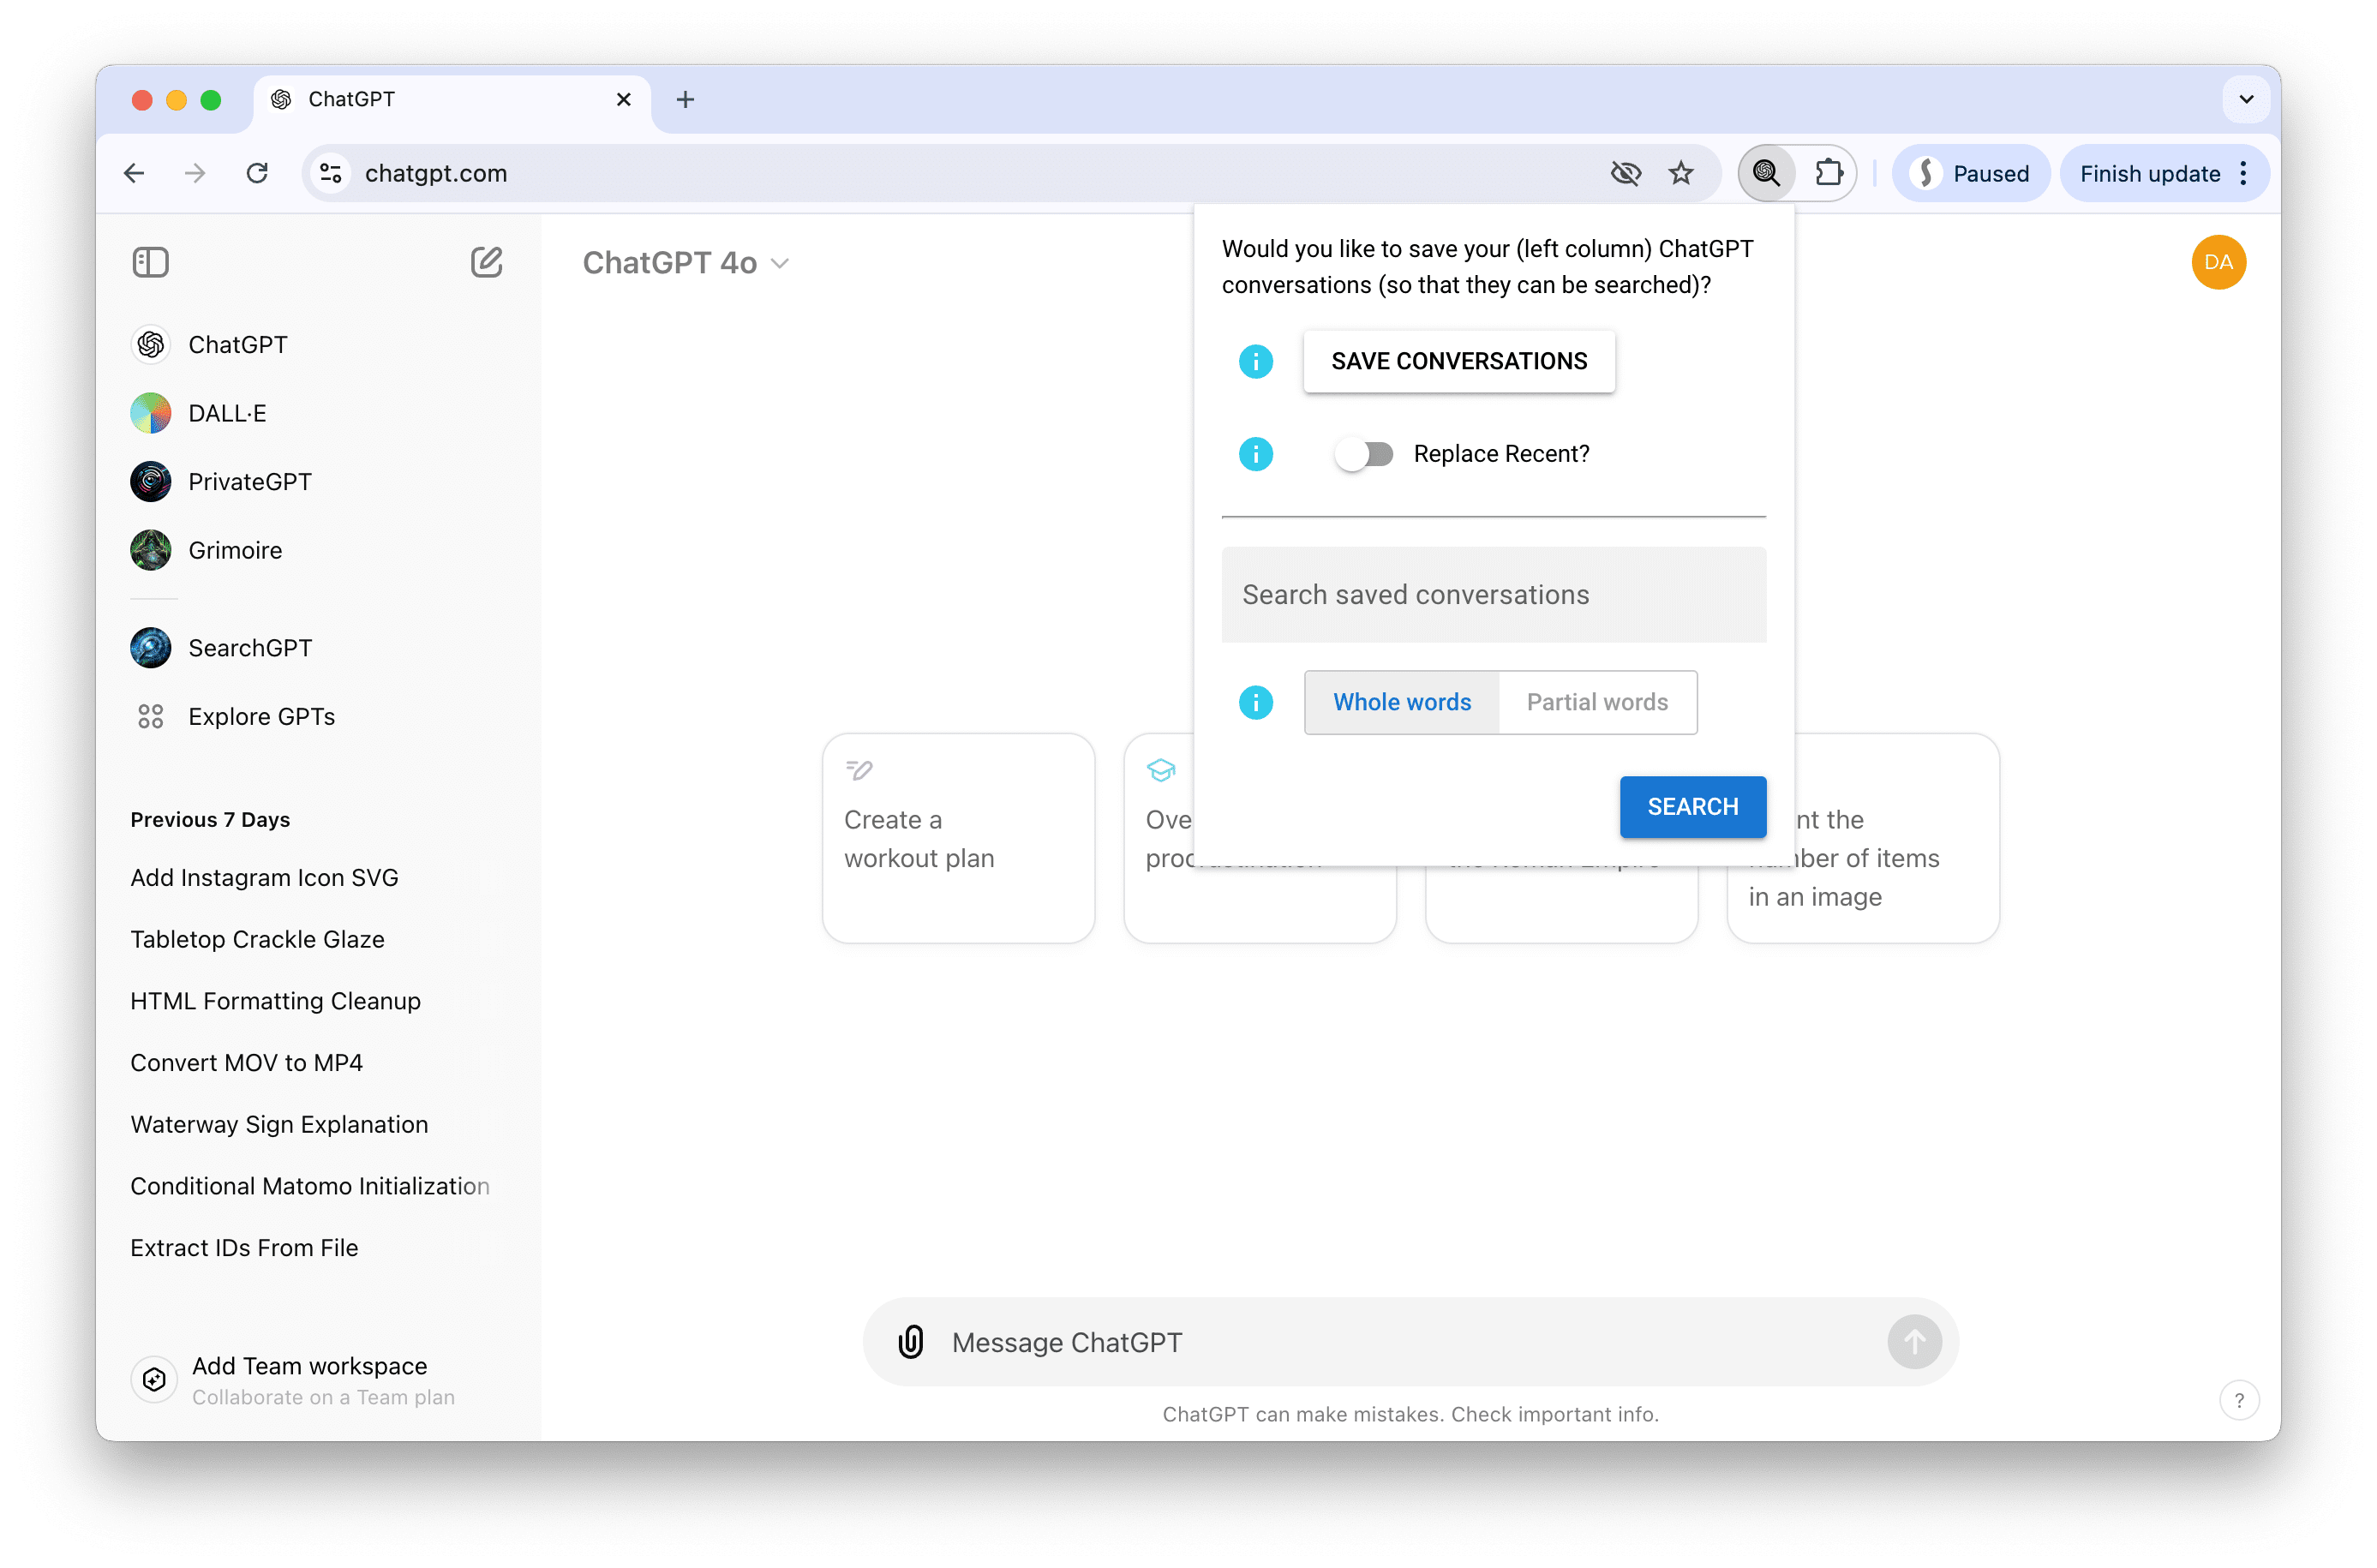
Task: Open Explore GPTs grid icon
Action: pos(150,717)
